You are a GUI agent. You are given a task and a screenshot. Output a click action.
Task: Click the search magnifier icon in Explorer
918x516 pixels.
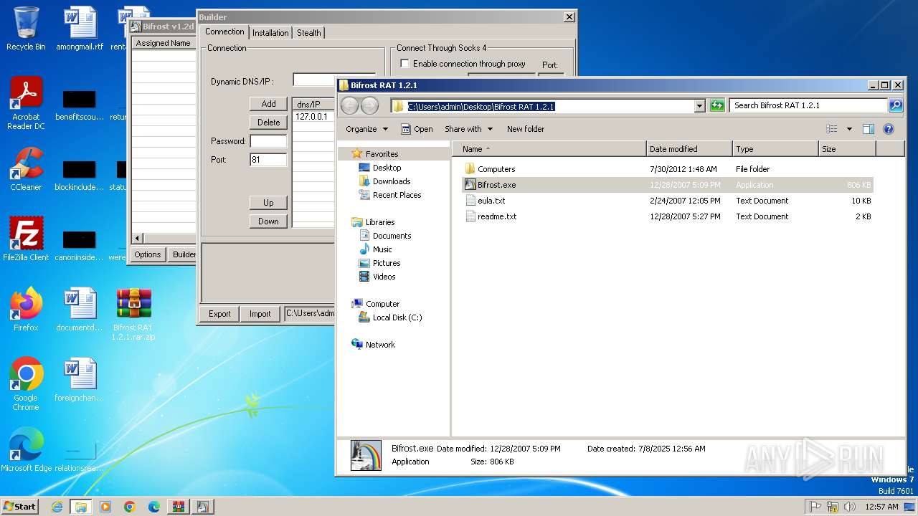896,105
